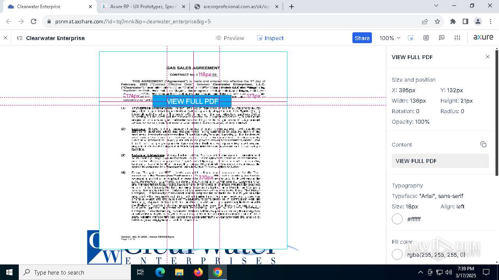This screenshot has width=499, height=280.
Task: Click the Axure logo
Action: coord(483,37)
